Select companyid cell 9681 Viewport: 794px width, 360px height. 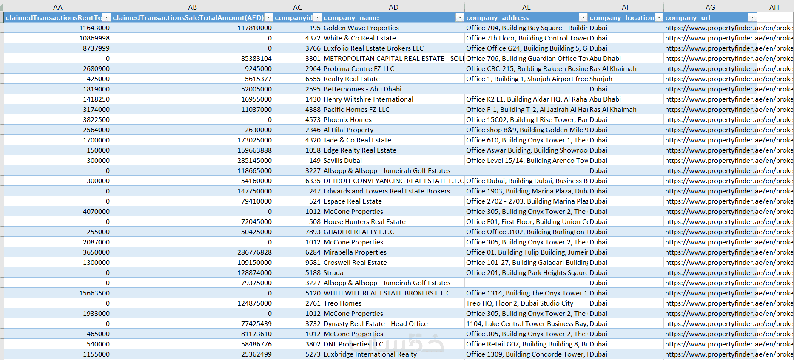click(298, 262)
